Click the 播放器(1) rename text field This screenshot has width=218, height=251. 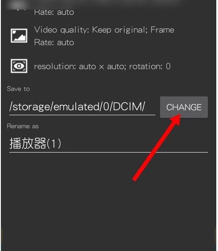pyautogui.click(x=109, y=144)
